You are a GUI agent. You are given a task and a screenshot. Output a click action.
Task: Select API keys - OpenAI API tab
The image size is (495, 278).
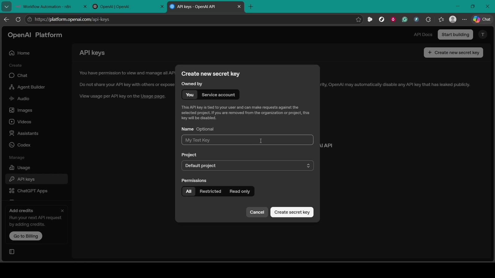(196, 6)
